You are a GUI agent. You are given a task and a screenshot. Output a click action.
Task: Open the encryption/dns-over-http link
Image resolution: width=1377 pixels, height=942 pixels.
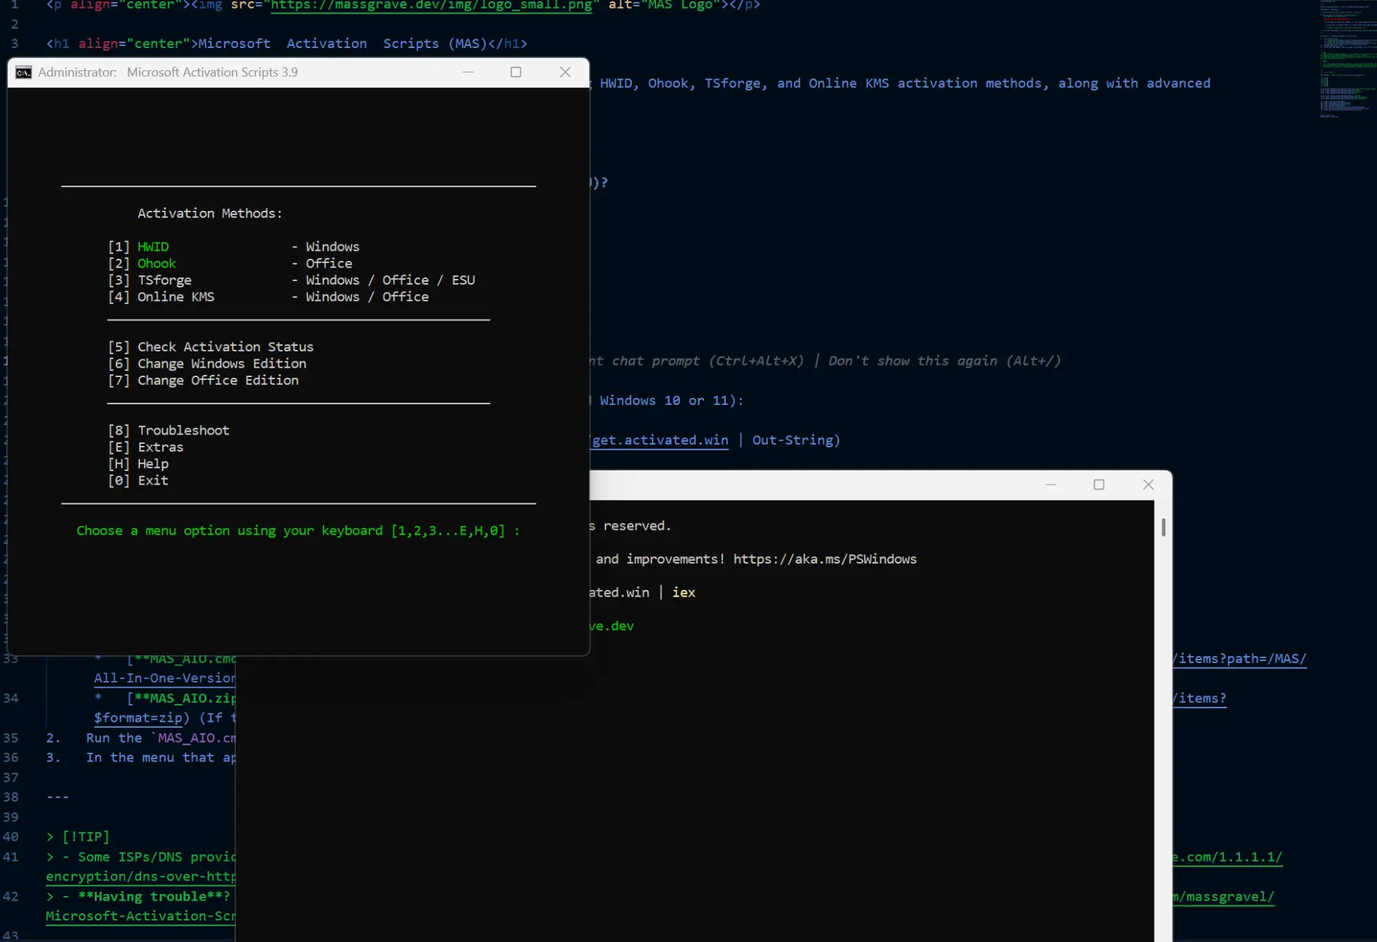pos(141,876)
